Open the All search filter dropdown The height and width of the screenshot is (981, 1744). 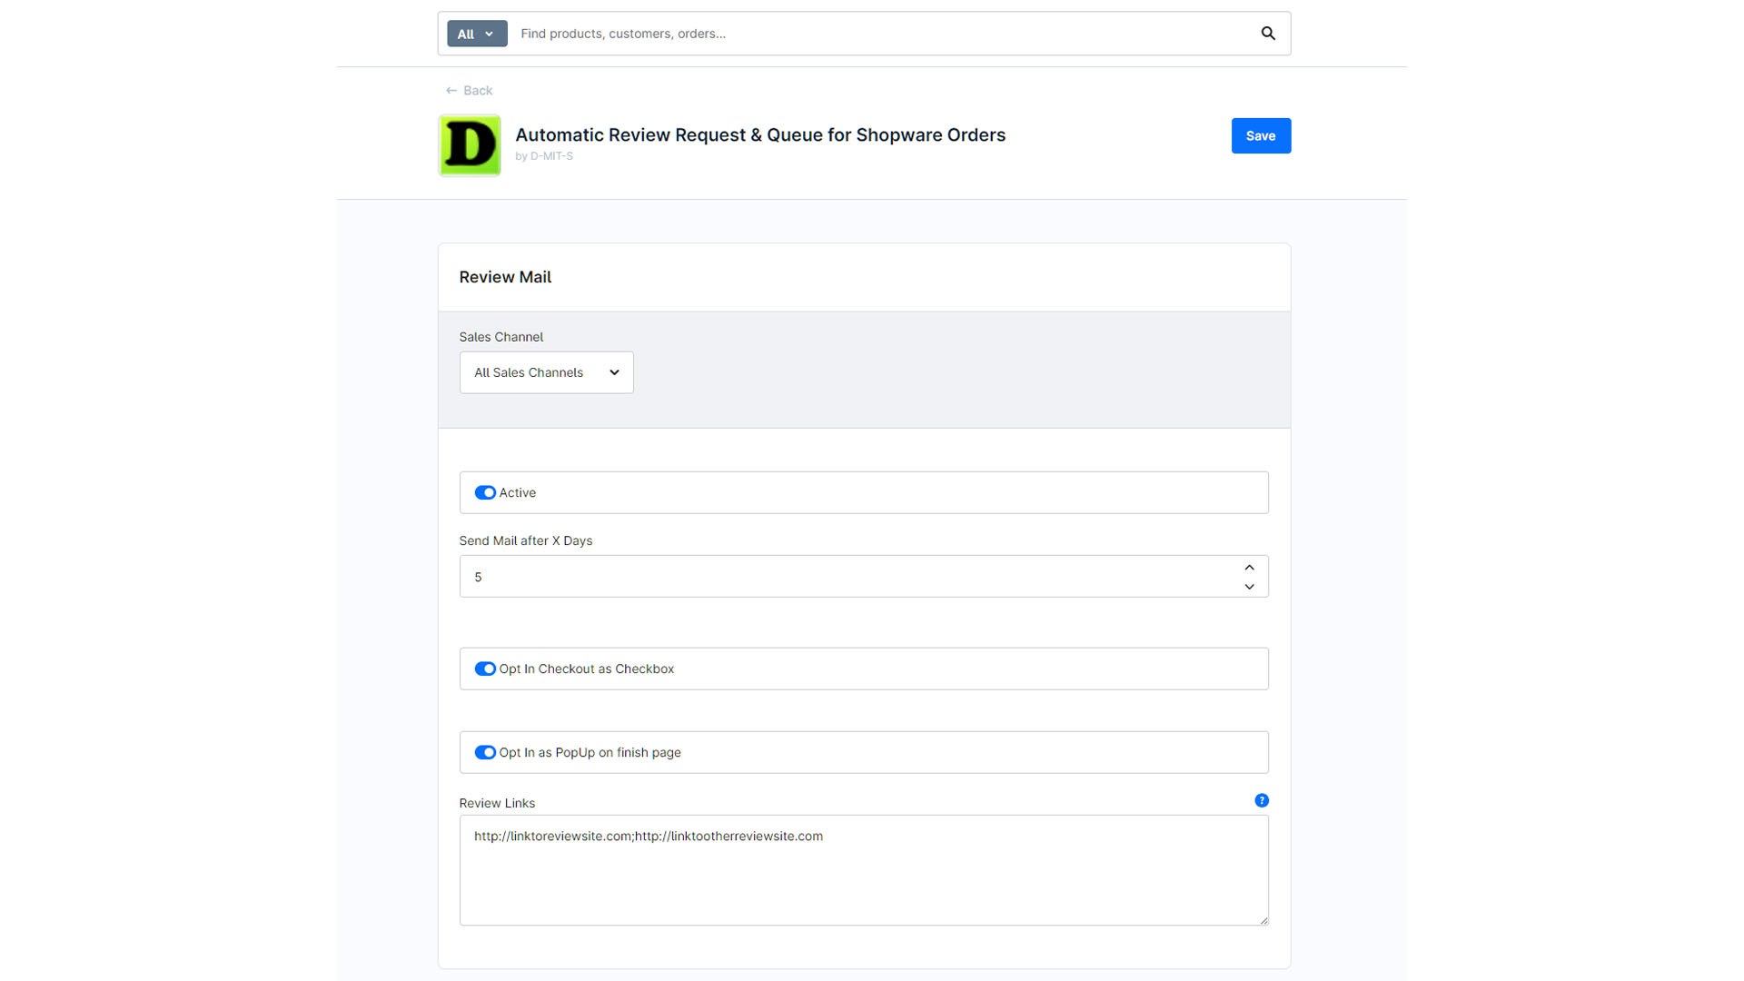(x=477, y=34)
